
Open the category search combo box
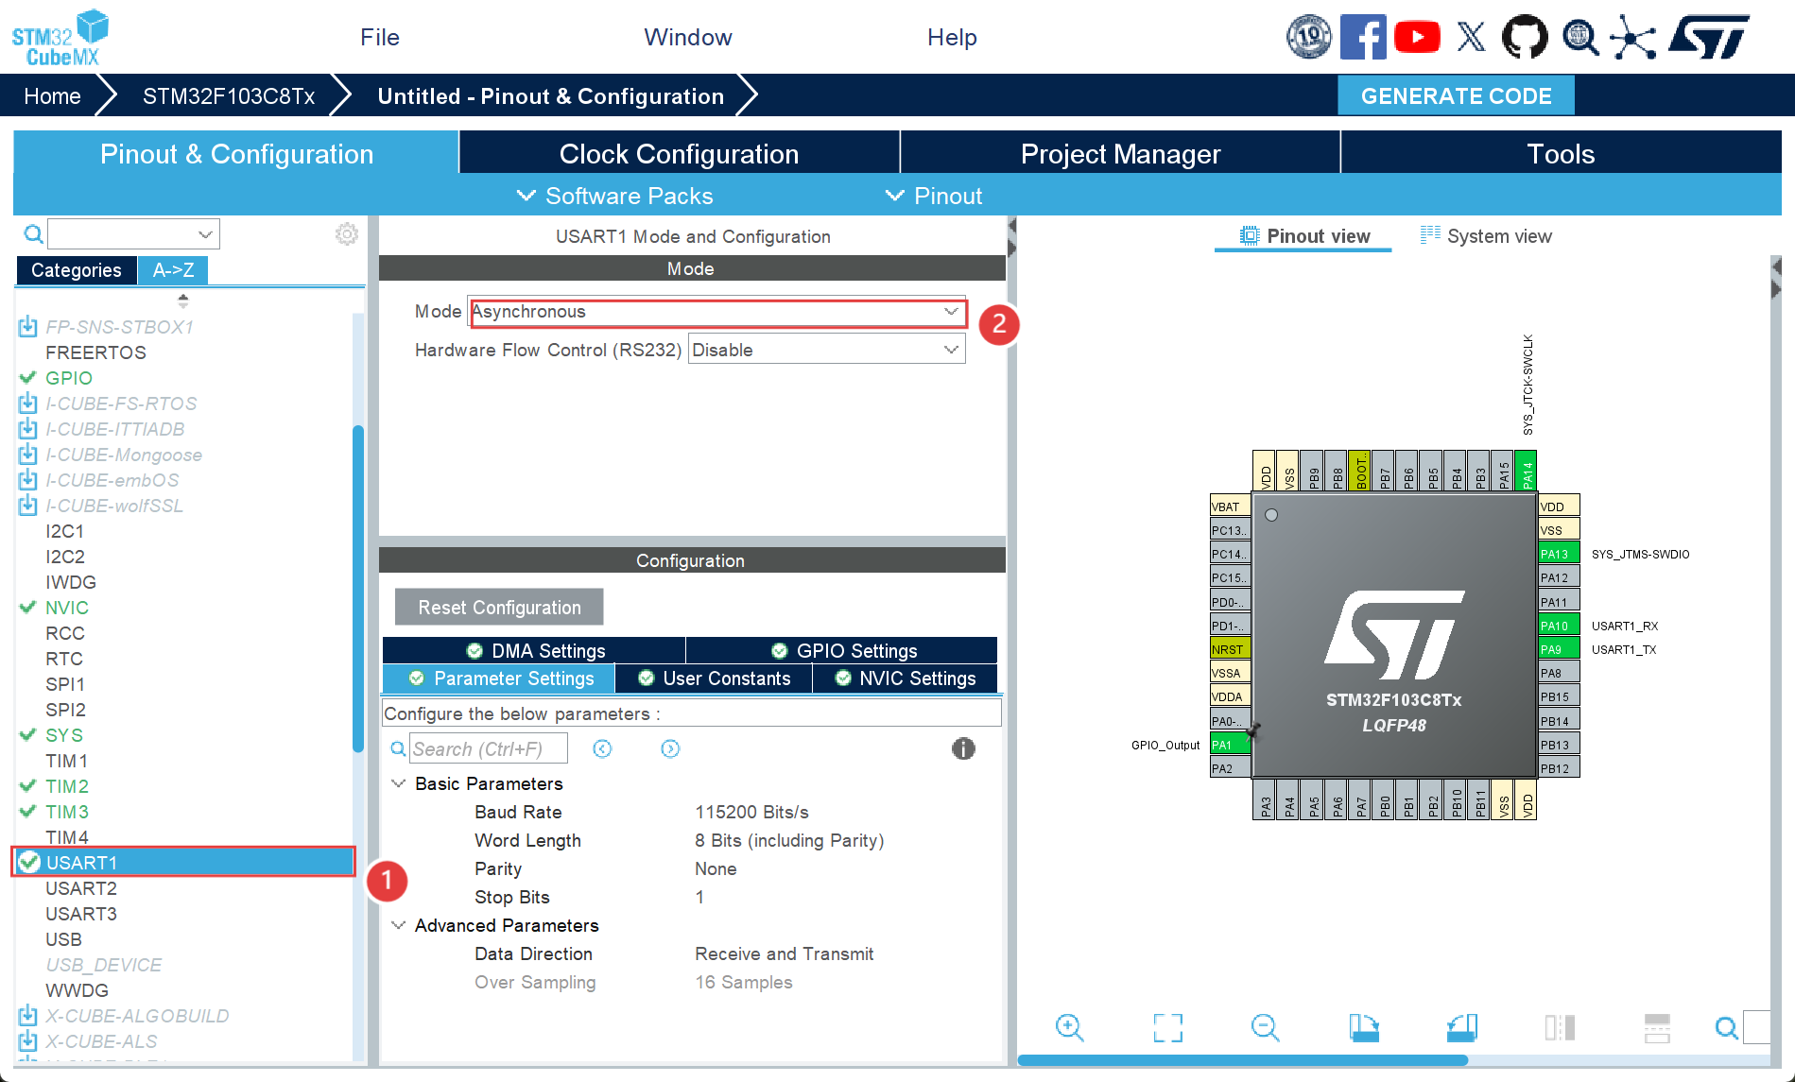(133, 233)
